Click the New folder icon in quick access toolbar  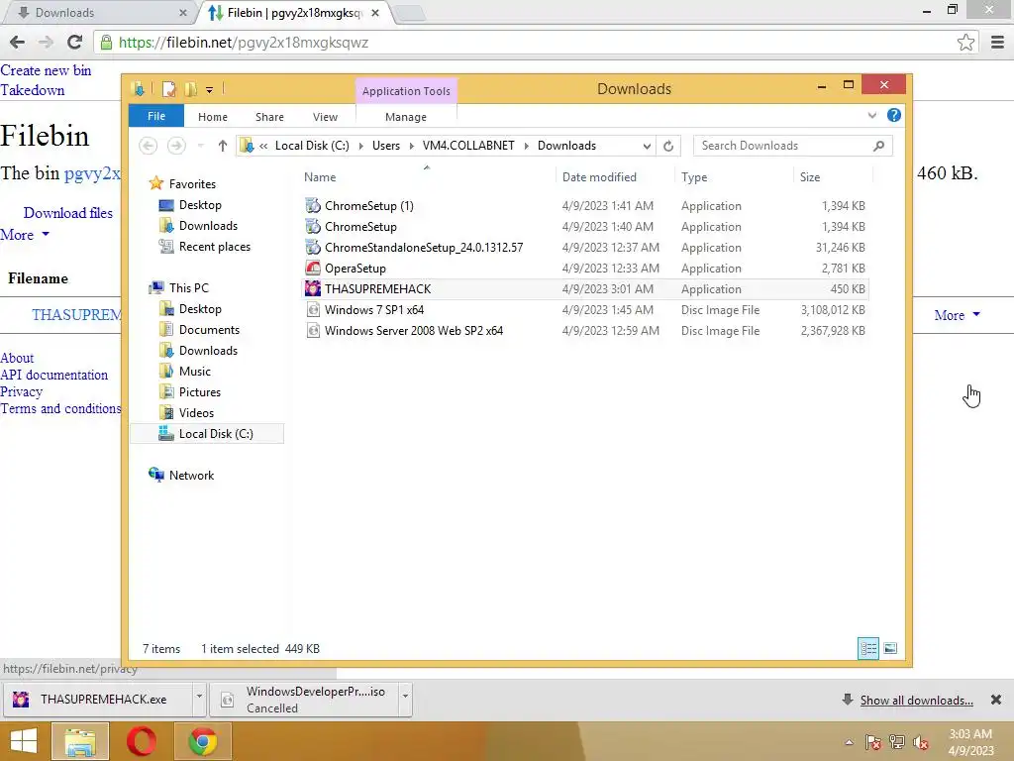click(x=191, y=89)
